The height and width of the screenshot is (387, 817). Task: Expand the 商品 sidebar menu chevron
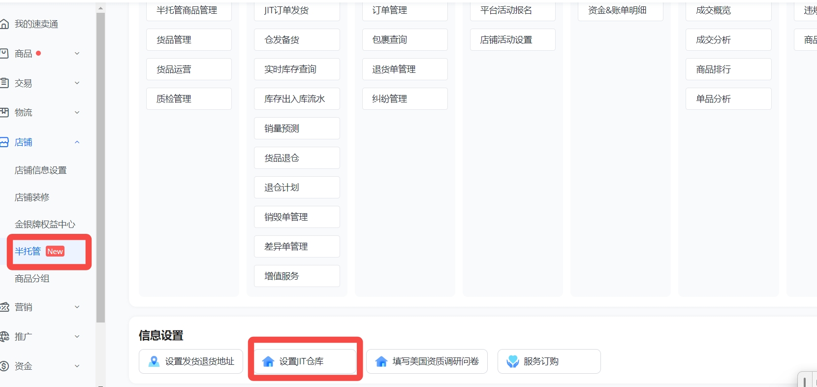[x=77, y=54]
